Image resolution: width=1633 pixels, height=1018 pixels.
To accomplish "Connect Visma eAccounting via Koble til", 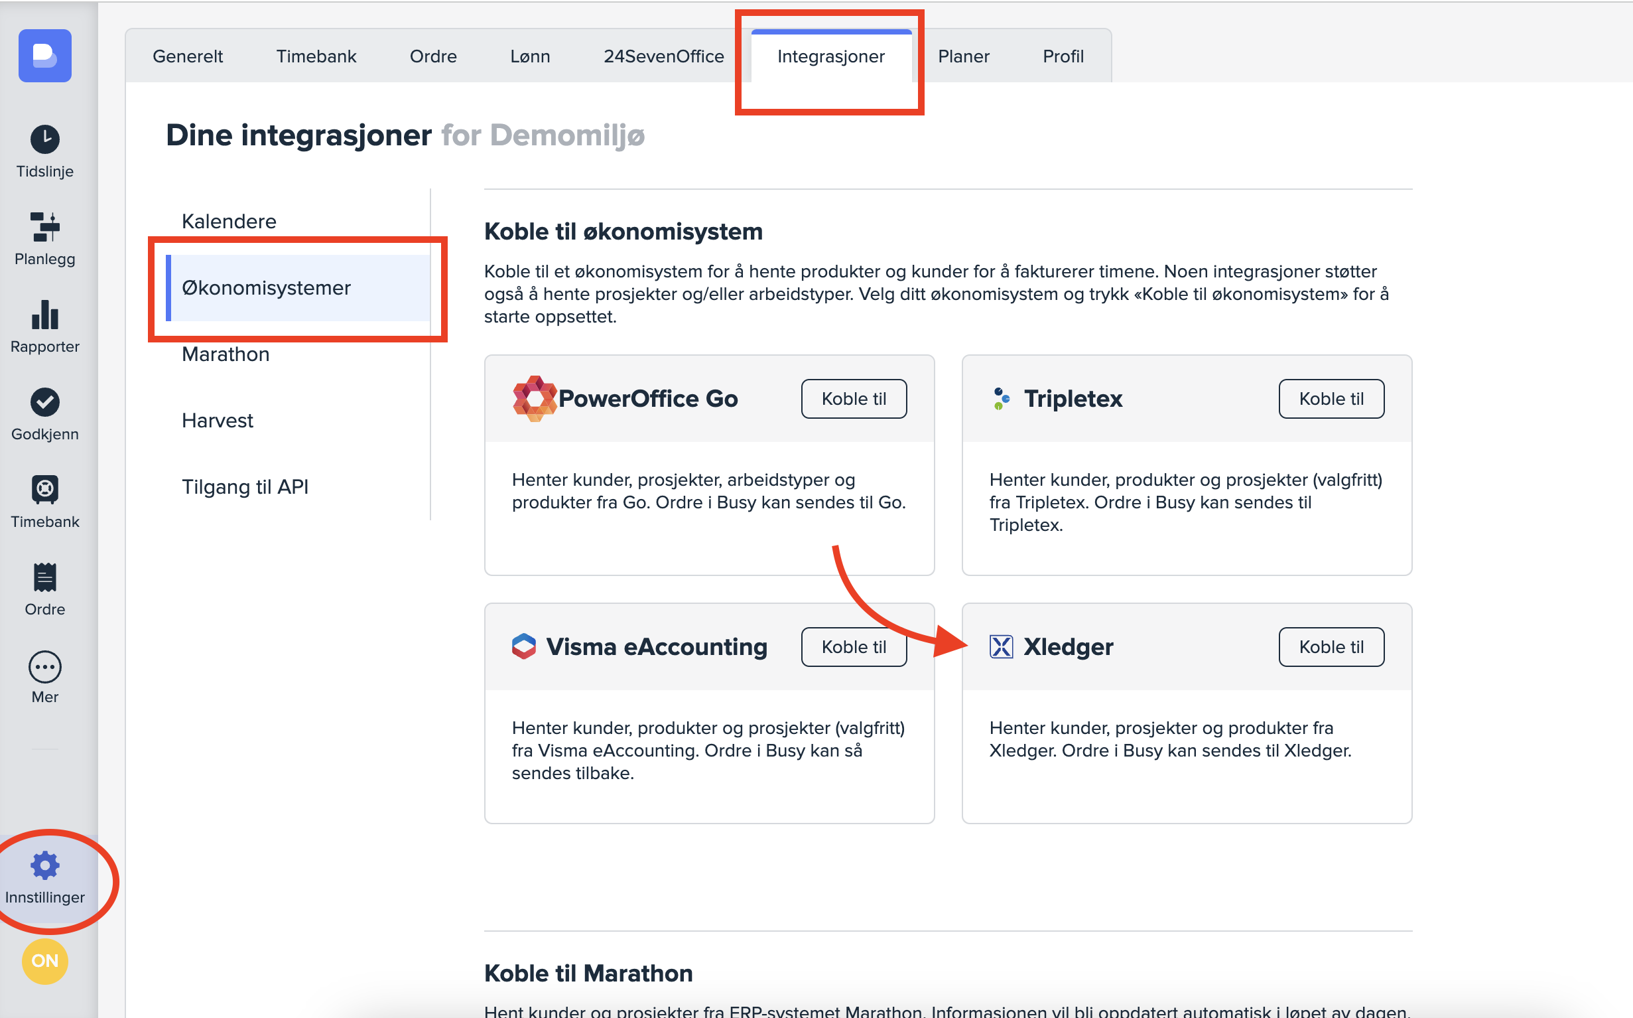I will [853, 646].
